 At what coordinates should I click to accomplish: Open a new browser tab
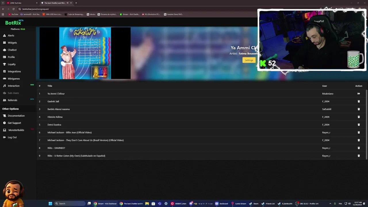click(x=76, y=3)
